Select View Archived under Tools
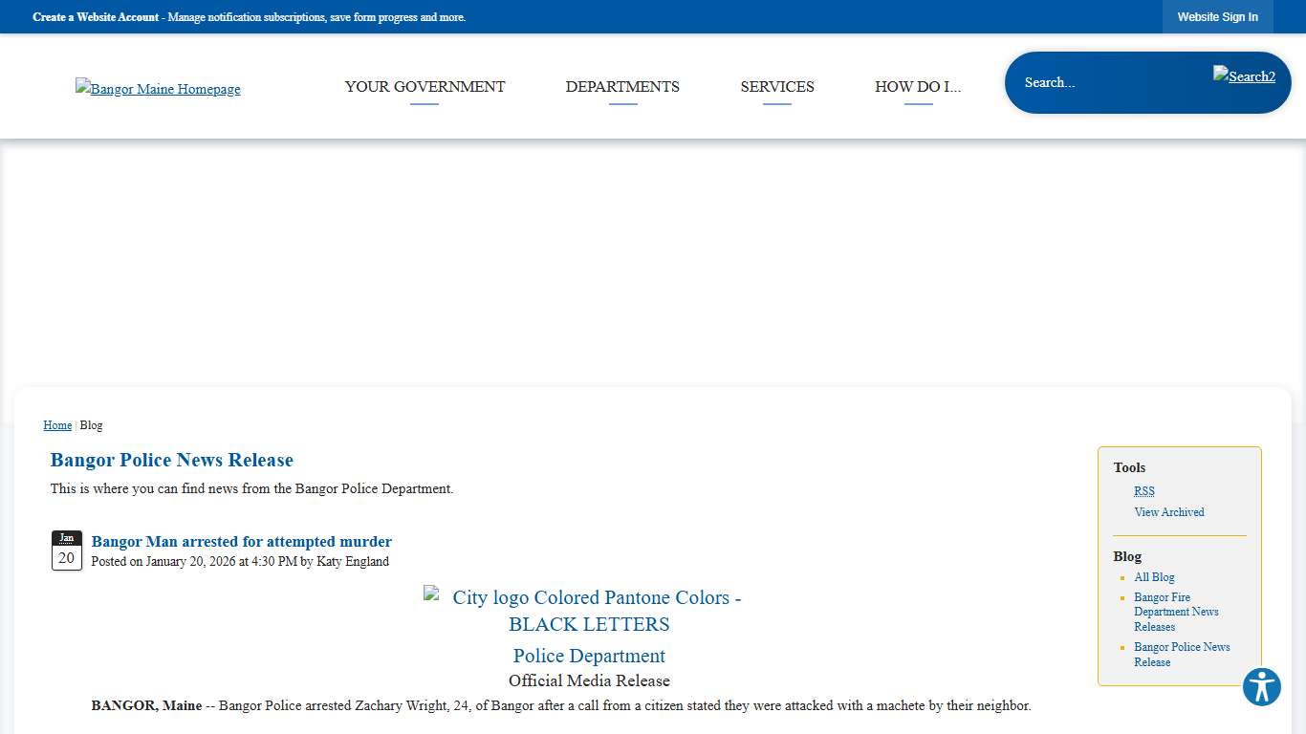 pyautogui.click(x=1169, y=512)
